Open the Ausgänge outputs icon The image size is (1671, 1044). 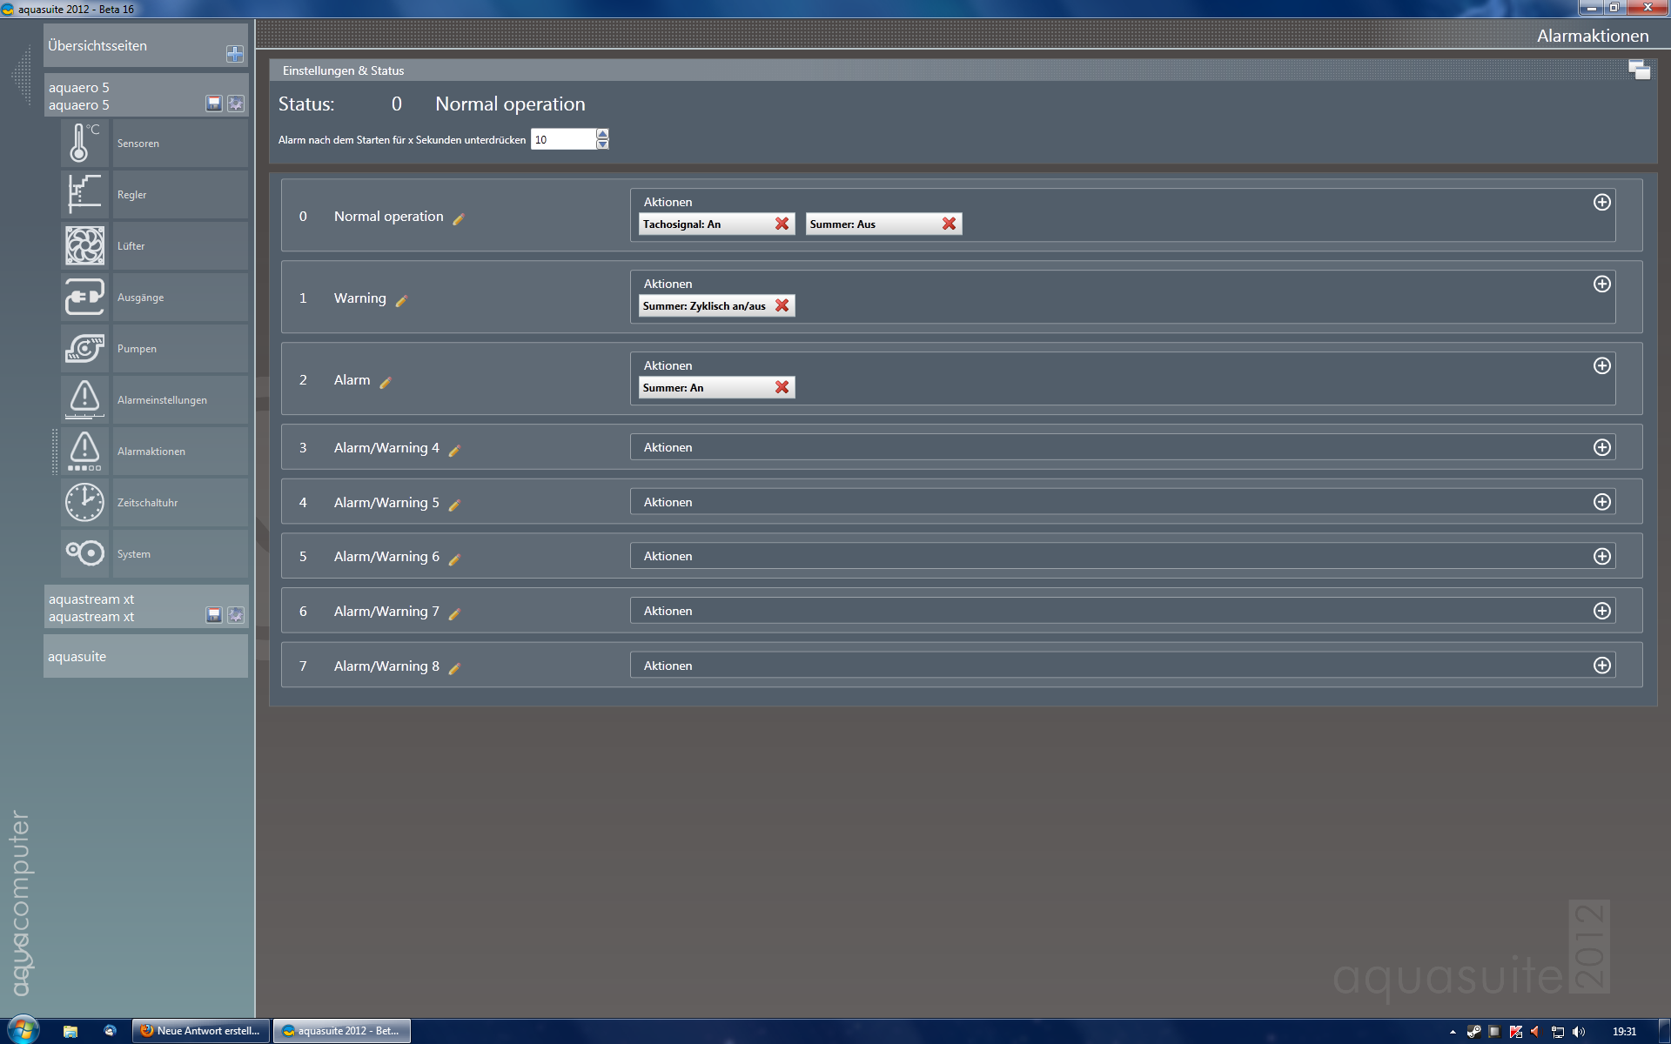coord(84,297)
